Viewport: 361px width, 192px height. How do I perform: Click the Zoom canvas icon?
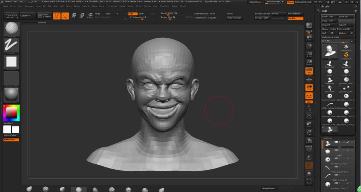click(x=309, y=46)
